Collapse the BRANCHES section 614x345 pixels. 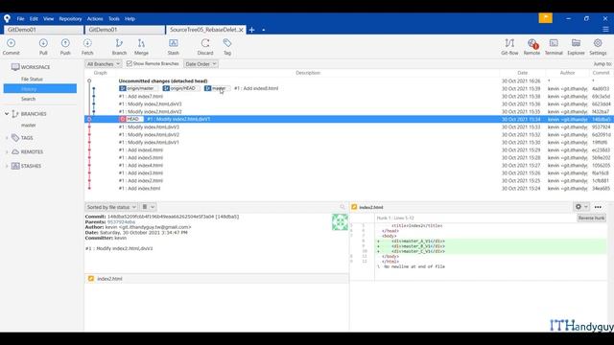click(x=7, y=114)
